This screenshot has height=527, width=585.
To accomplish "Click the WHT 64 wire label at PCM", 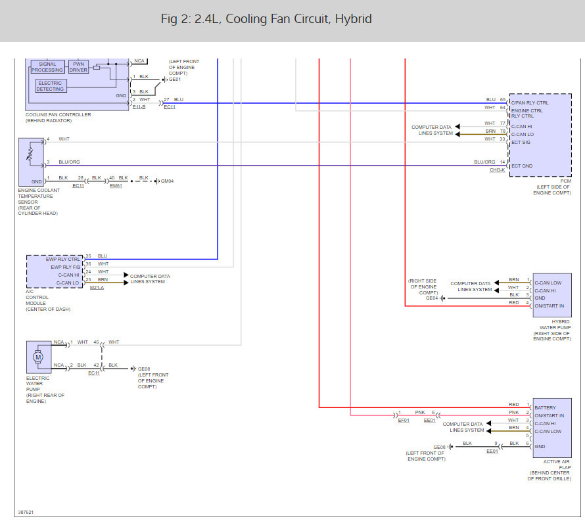I will tap(495, 107).
